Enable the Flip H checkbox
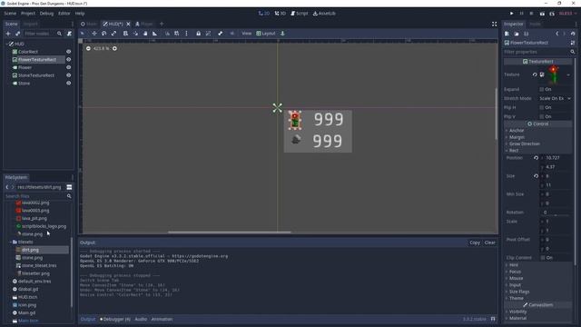This screenshot has height=327, width=581. [542, 107]
